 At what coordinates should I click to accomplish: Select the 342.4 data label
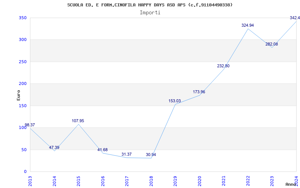pyautogui.click(x=295, y=18)
